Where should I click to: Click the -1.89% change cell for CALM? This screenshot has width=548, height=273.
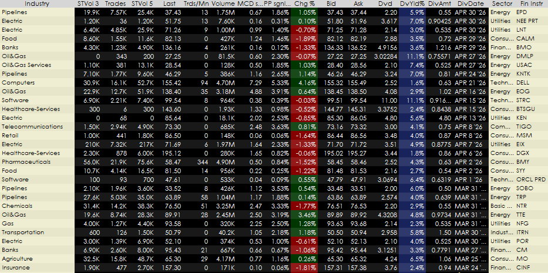click(x=304, y=38)
